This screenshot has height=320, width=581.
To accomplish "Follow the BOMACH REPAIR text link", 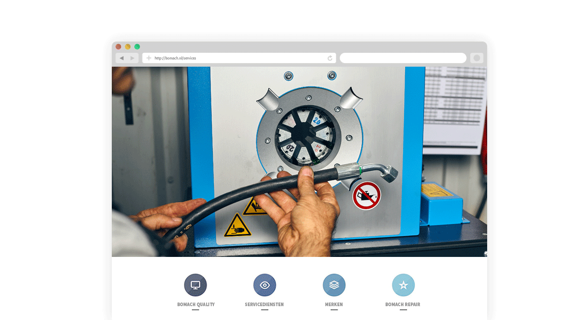I will (403, 305).
